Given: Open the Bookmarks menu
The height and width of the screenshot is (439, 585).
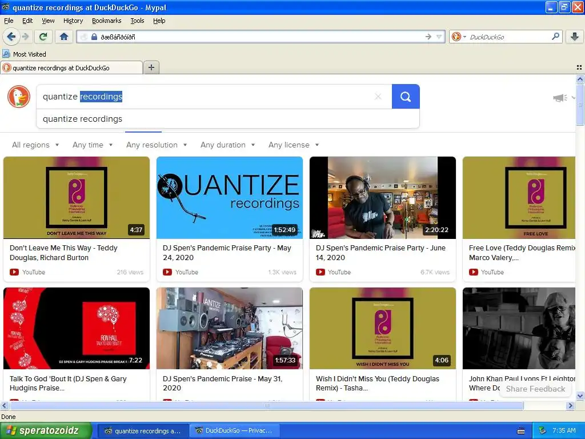Looking at the screenshot, I should point(106,21).
